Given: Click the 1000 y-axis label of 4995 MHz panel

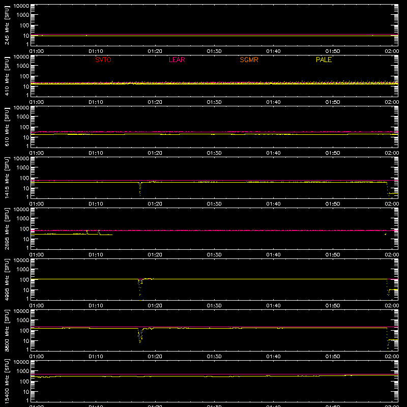Looking at the screenshot, I should (x=23, y=269).
